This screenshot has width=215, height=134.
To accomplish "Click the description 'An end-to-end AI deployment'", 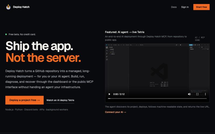I will (146, 38).
